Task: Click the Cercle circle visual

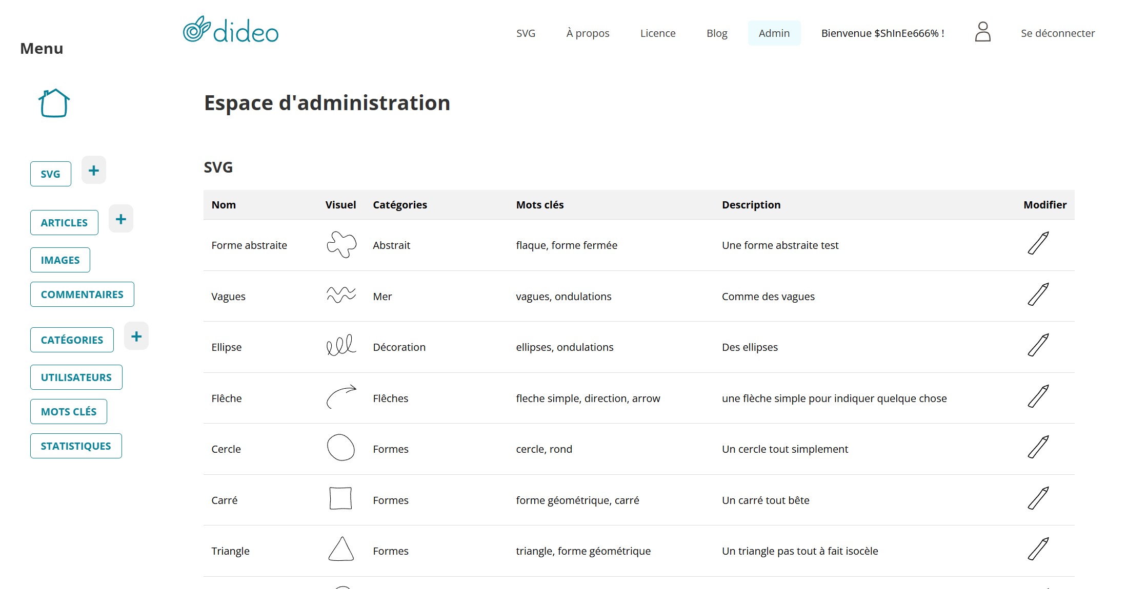Action: [341, 447]
